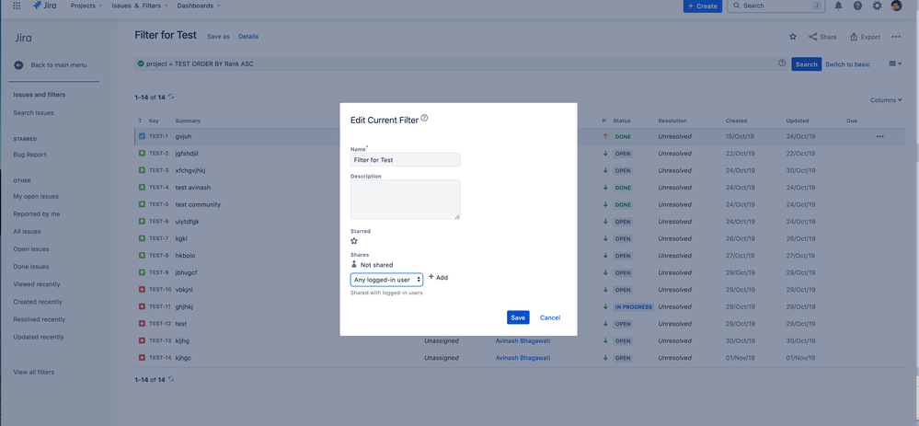Cancel the Edit Current Filter dialog
The image size is (919, 426).
click(x=550, y=317)
